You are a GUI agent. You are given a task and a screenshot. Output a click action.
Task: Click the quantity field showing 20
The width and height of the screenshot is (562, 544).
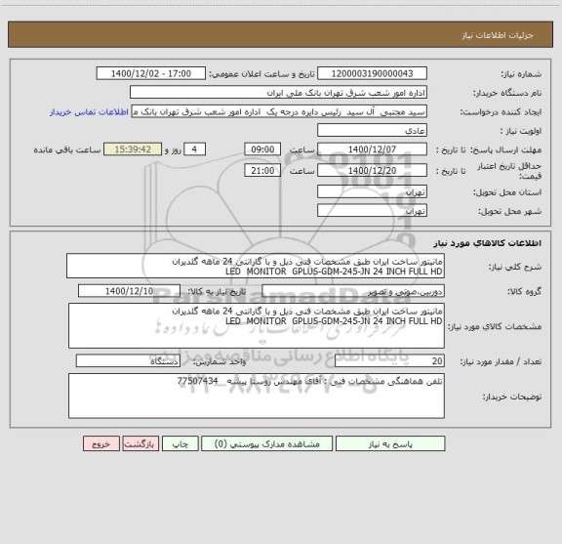pyautogui.click(x=389, y=361)
